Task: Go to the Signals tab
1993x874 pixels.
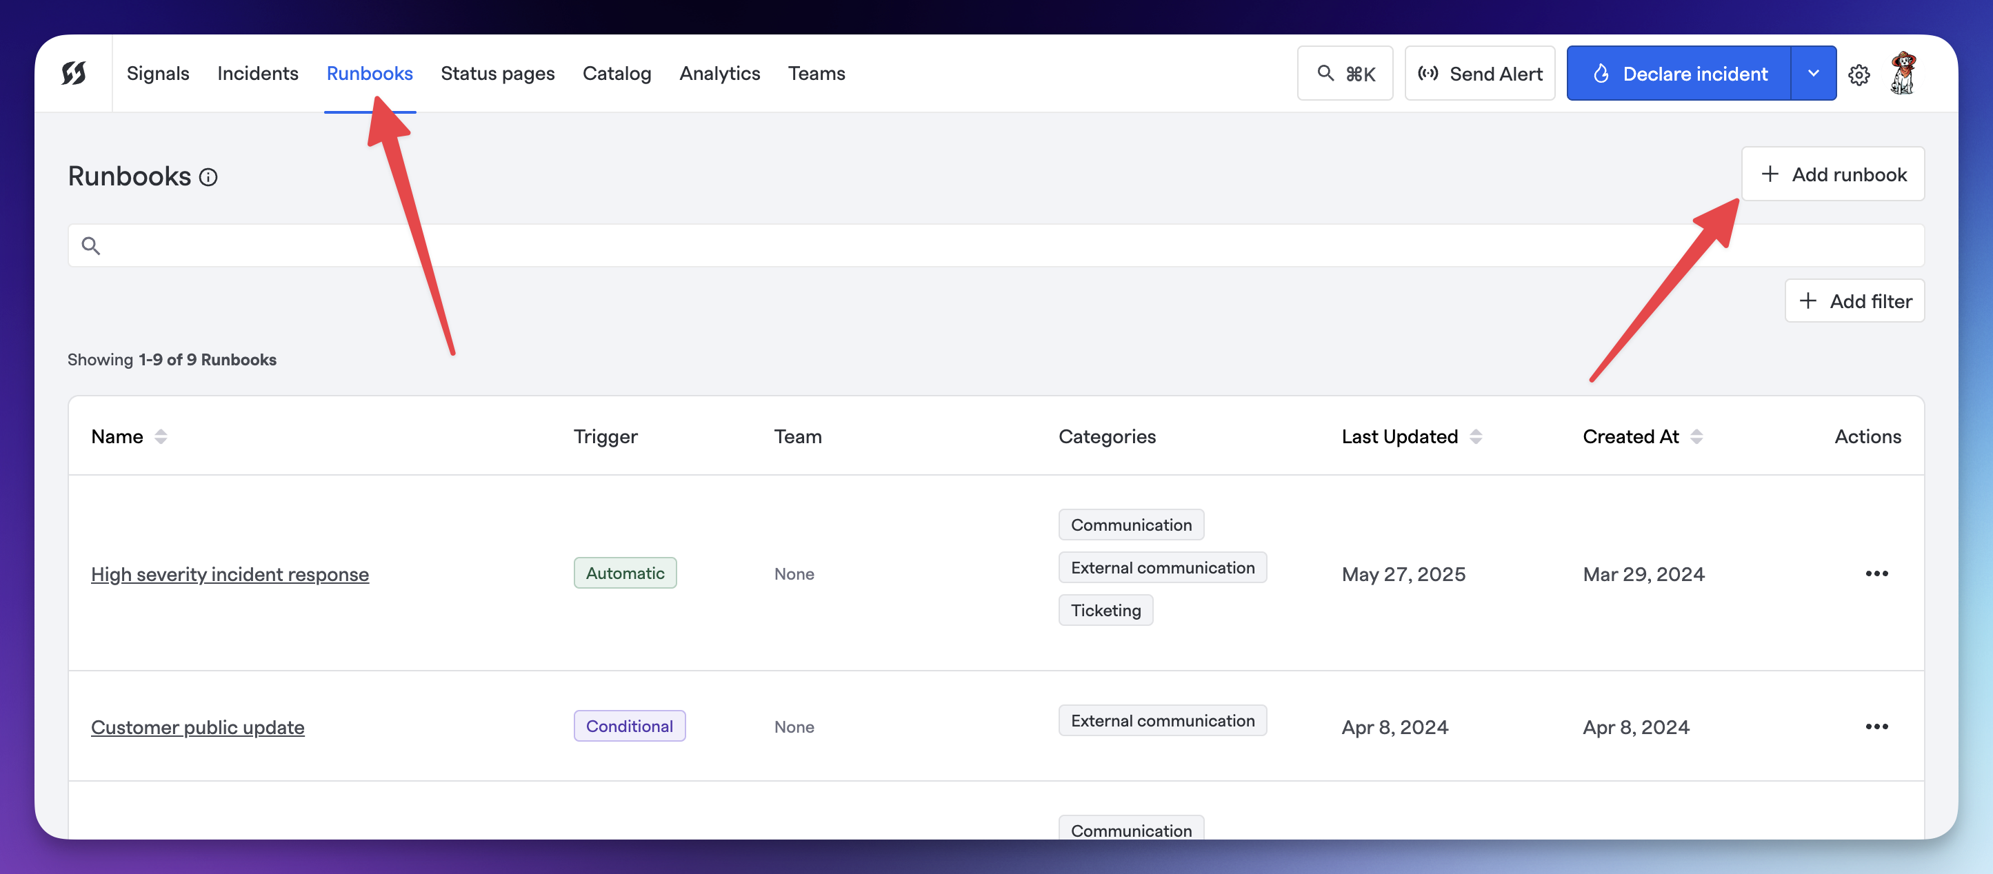Action: 158,74
